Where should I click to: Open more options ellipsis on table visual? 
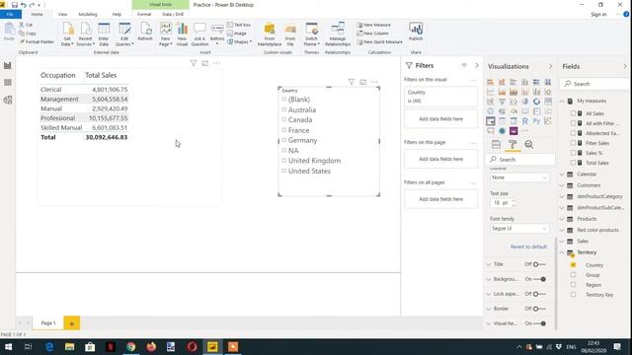(x=216, y=63)
